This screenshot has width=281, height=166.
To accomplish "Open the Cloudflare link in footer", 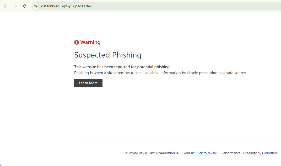I will 270,153.
